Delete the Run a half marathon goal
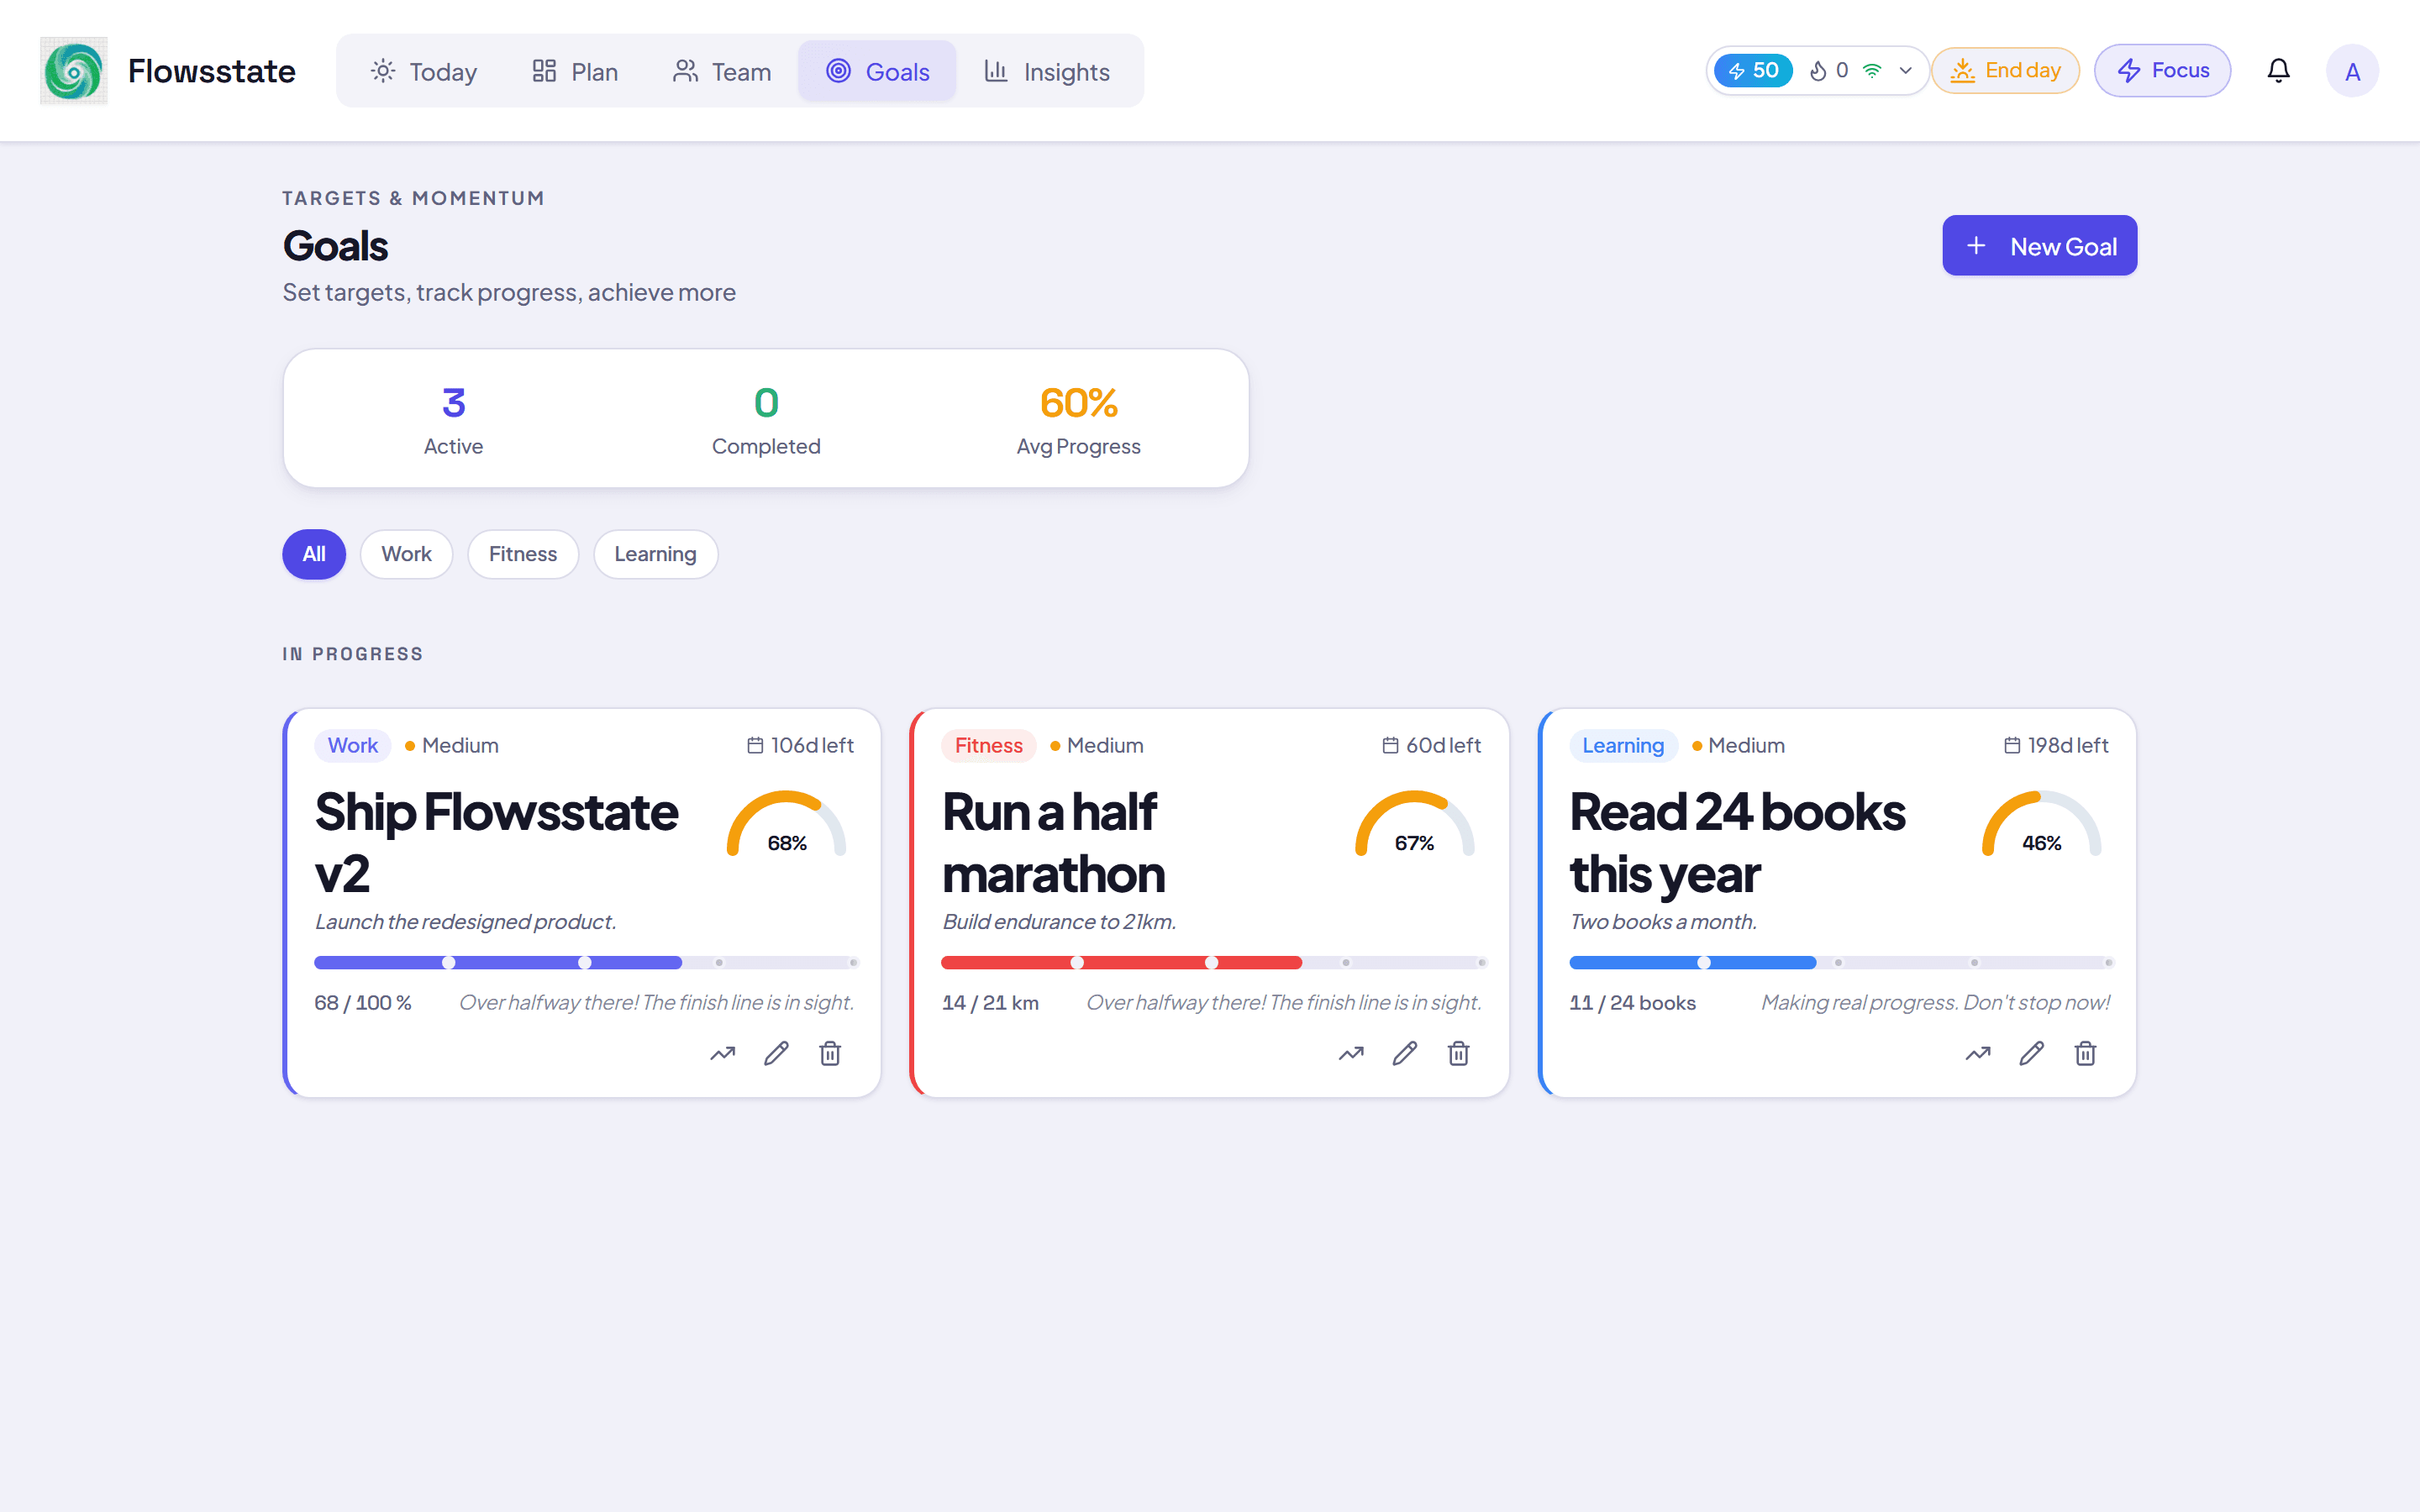Screen dimensions: 2420x1512 point(1459,1053)
